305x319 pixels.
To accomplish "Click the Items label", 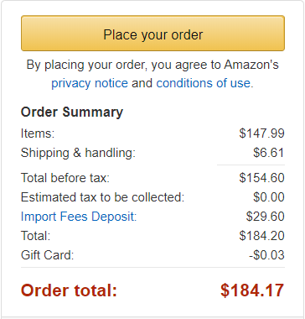I will [38, 133].
